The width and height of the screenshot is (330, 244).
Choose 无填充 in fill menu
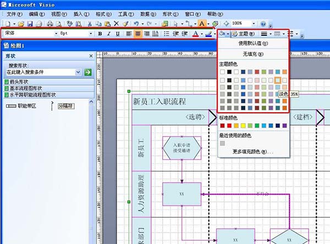(x=253, y=54)
